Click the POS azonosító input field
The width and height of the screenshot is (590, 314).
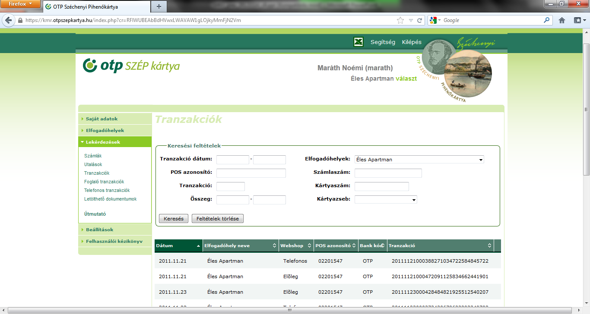tap(251, 173)
